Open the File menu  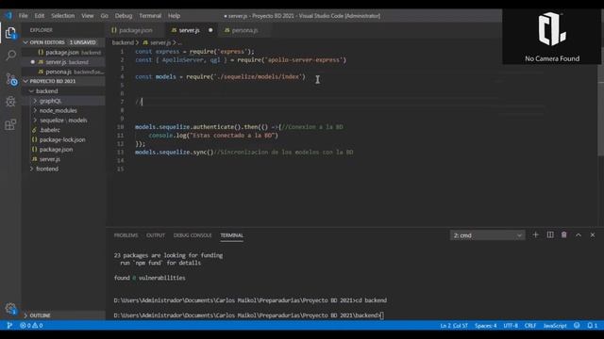pos(23,16)
